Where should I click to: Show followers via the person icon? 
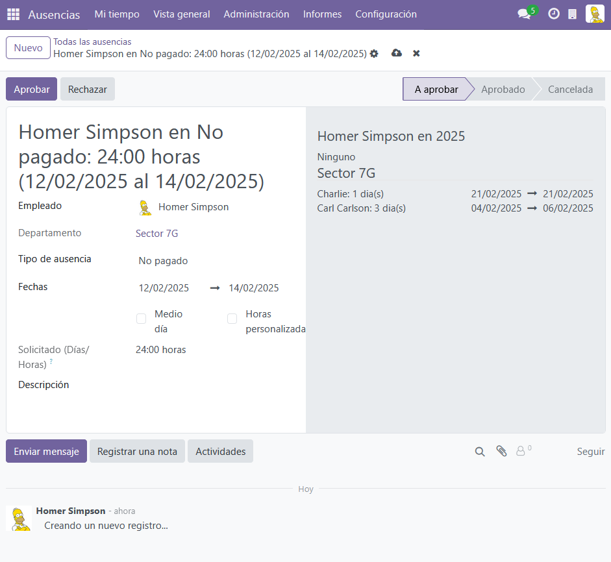pyautogui.click(x=520, y=451)
